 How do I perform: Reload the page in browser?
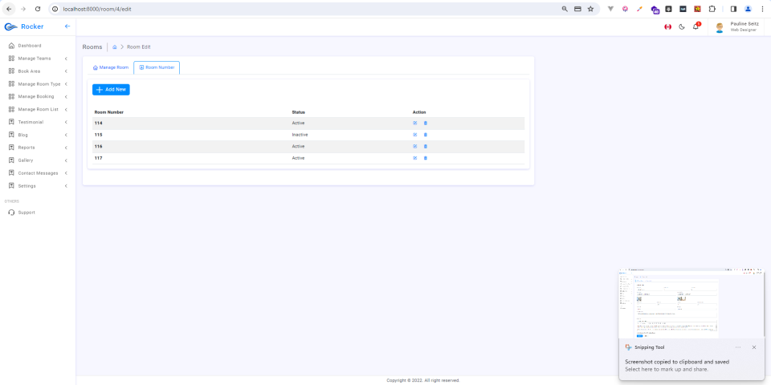pos(38,9)
